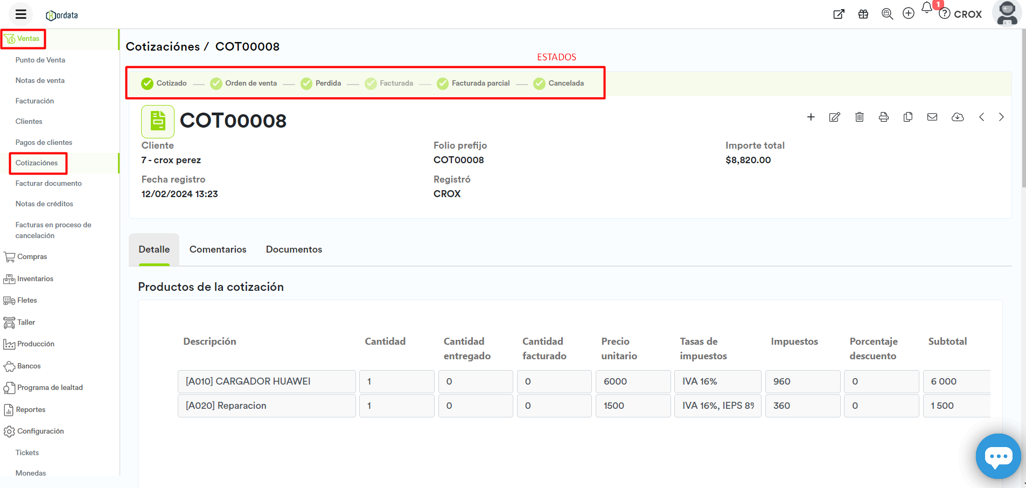Send quotation via the envelope icon
Viewport: 1026px width, 488px height.
point(932,117)
